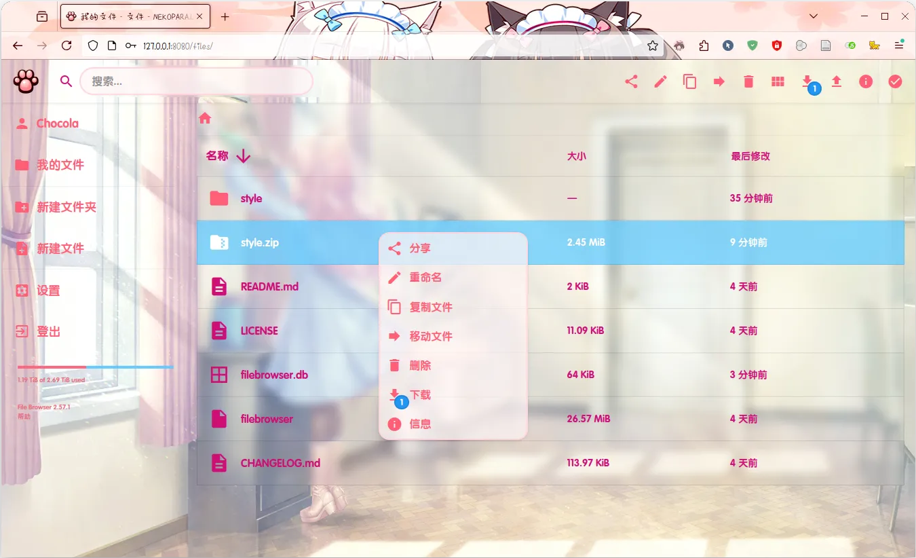Click the Move files arrow icon

point(719,81)
